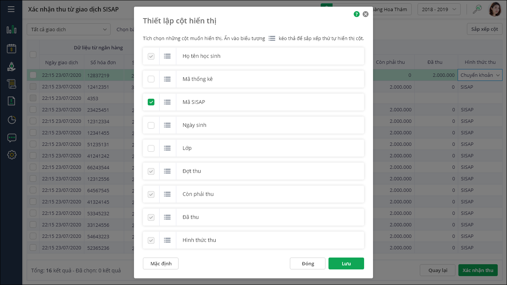Open the 2018 - 2019 school year dropdown
507x285 pixels.
[x=439, y=9]
